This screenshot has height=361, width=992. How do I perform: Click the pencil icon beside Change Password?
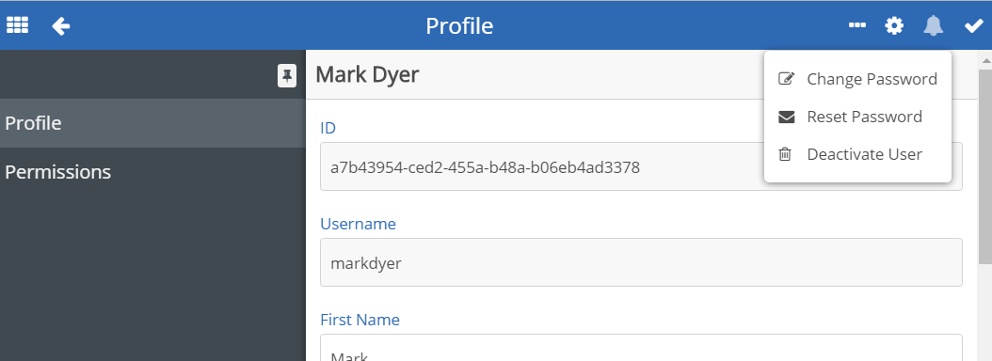tap(786, 79)
